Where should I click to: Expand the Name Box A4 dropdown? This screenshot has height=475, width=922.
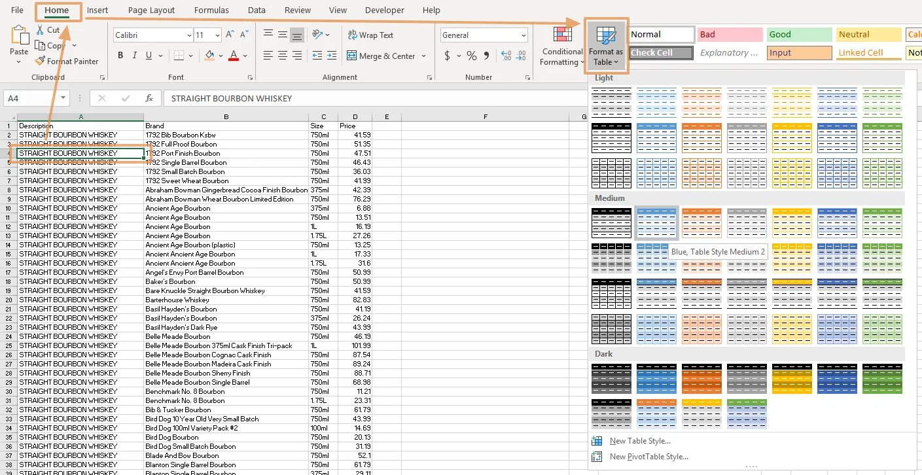click(x=63, y=98)
